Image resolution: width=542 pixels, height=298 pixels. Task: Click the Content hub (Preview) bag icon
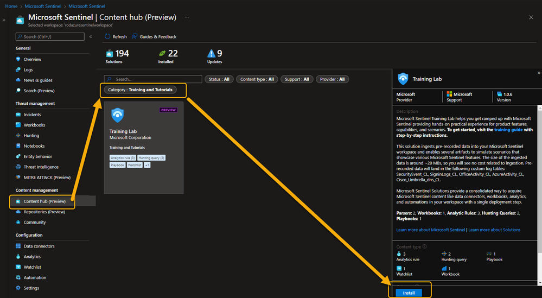coord(18,201)
